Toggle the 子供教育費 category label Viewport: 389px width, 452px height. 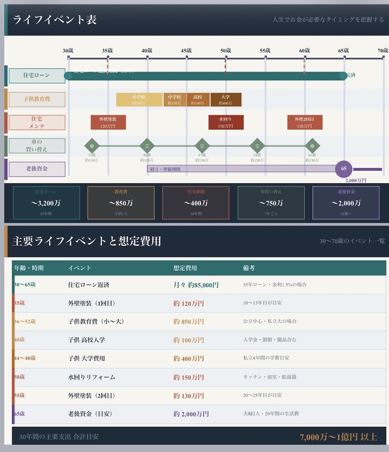37,99
